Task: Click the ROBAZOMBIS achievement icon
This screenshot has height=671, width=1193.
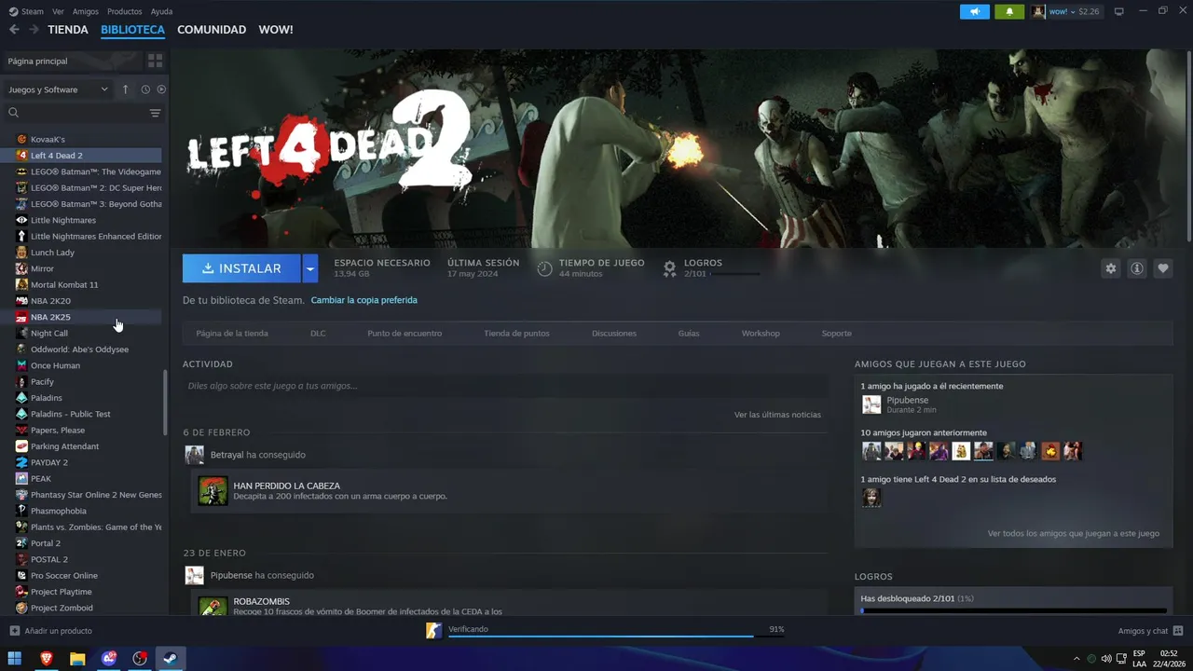Action: pos(213,606)
